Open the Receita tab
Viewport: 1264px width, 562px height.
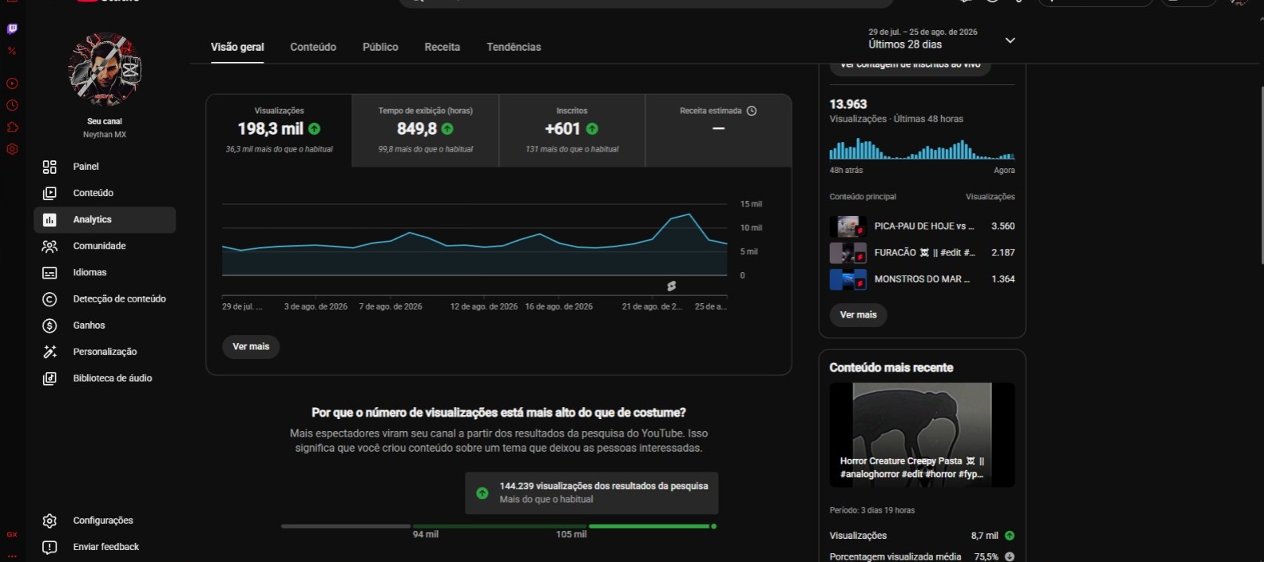(442, 47)
